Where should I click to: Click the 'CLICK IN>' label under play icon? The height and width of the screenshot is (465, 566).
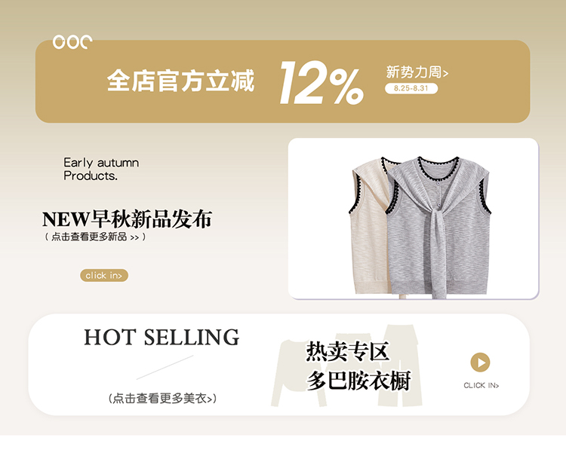481,385
